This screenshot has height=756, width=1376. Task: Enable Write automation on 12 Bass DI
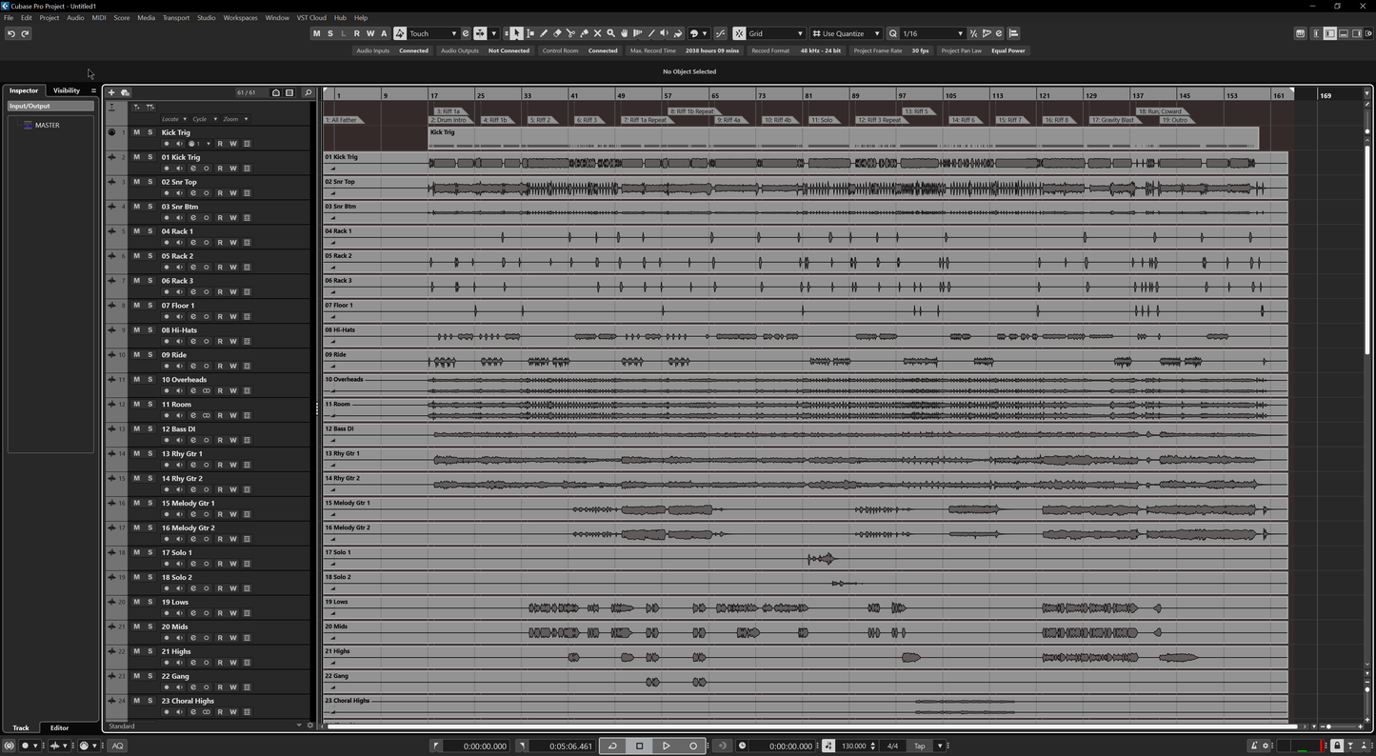(x=232, y=440)
